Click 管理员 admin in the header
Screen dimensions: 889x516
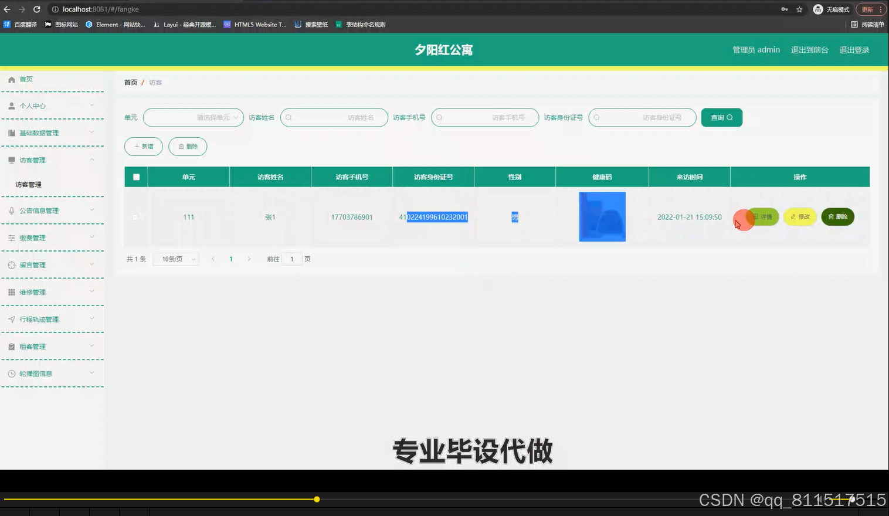tap(756, 50)
